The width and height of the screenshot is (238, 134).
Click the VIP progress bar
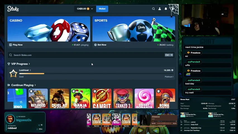96,73
